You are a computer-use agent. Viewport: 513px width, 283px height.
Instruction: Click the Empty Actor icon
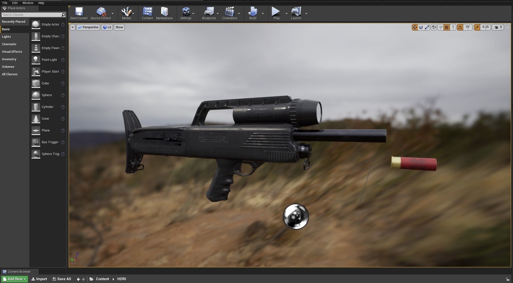(x=36, y=25)
